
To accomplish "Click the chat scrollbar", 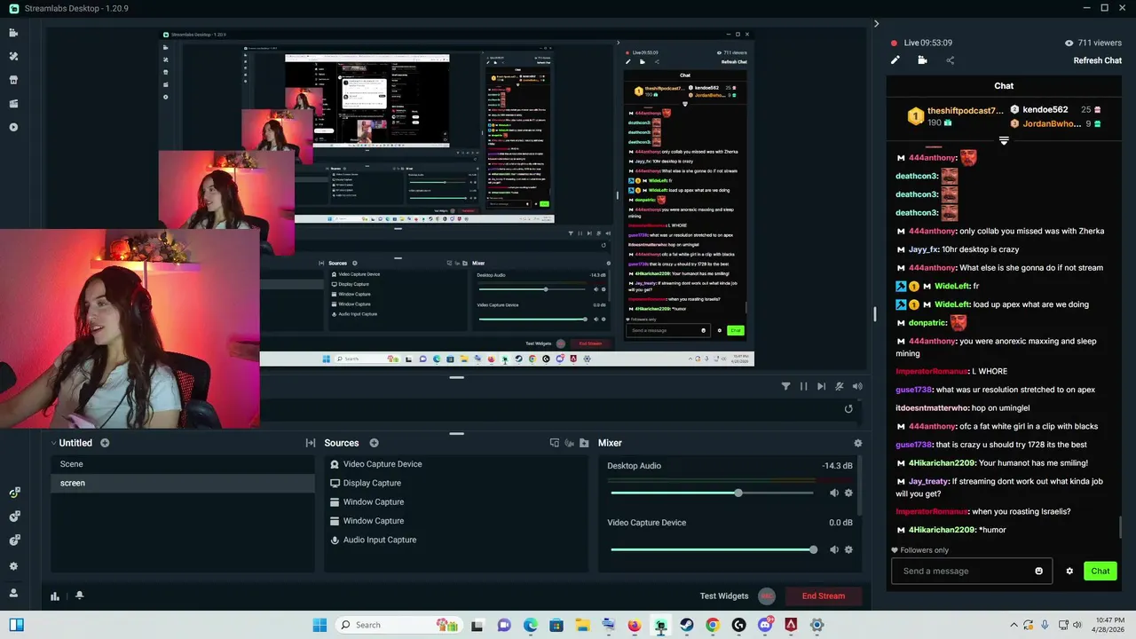I will pos(1121,526).
